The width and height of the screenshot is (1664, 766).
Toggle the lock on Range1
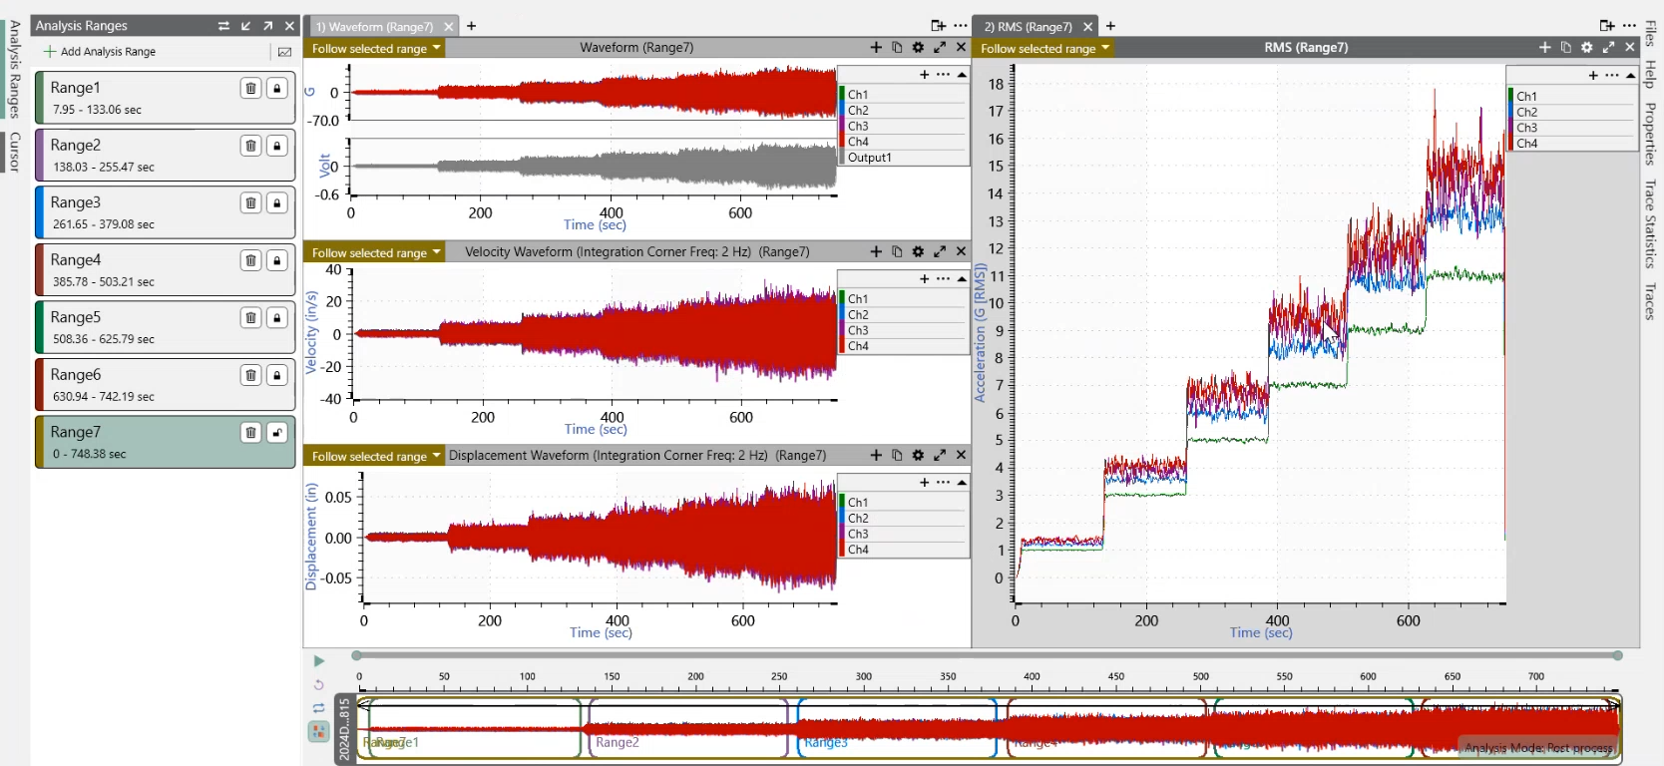click(x=277, y=89)
